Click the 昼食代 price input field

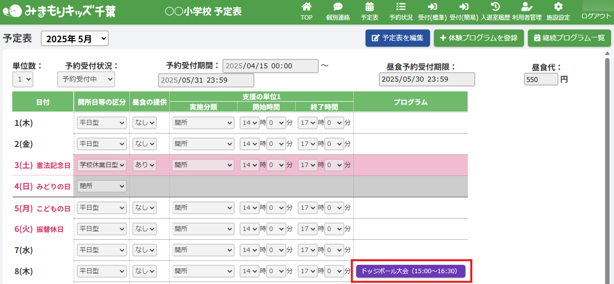(x=541, y=79)
